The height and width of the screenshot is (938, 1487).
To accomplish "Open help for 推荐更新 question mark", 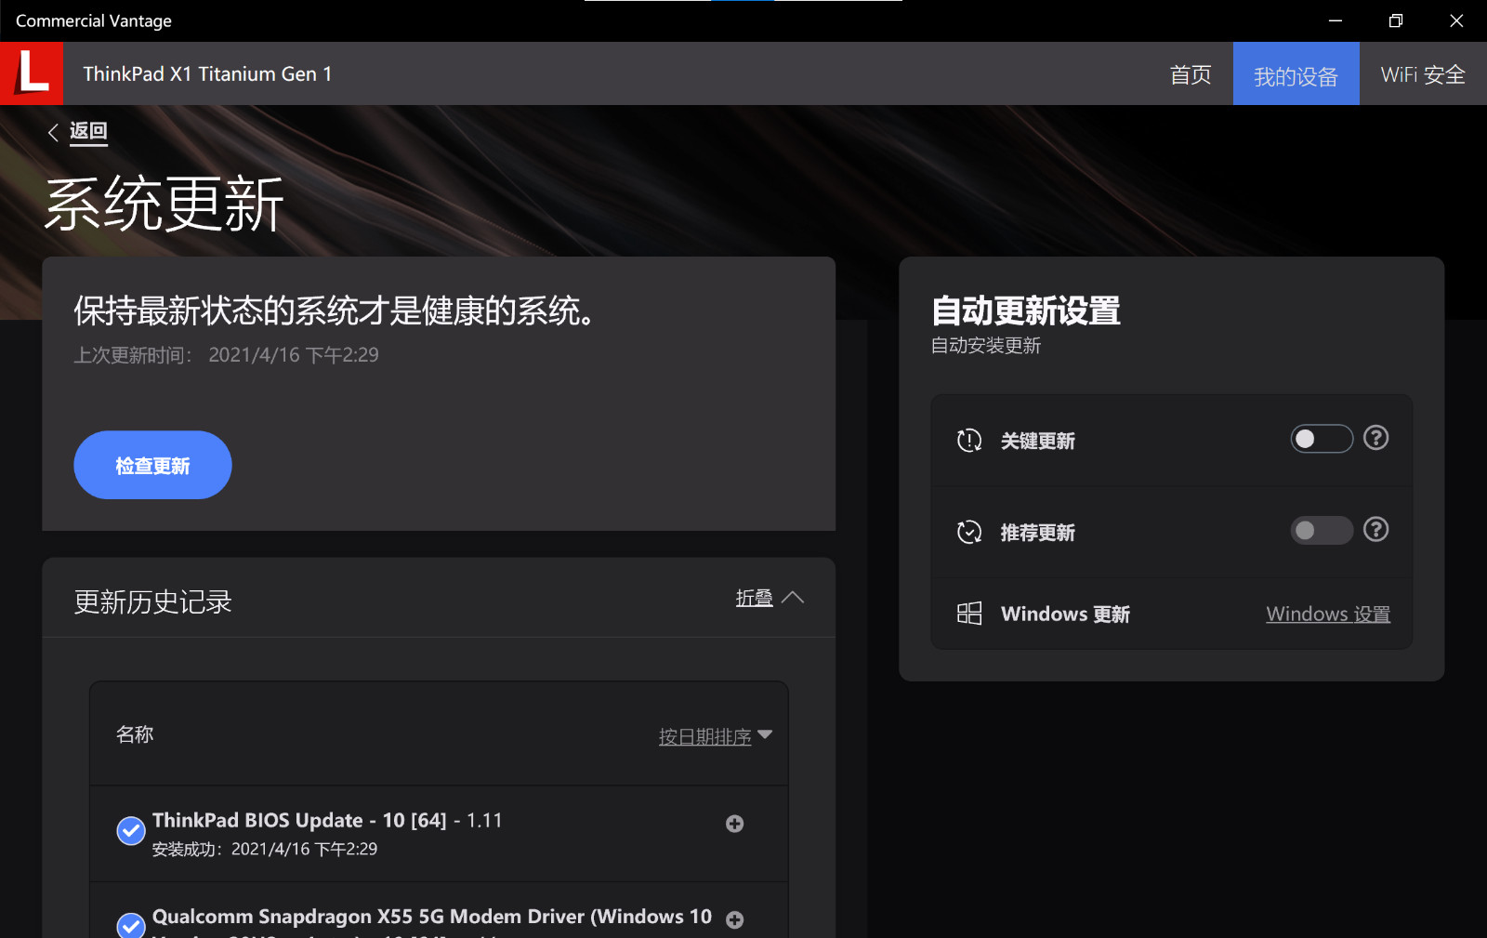I will point(1376,530).
